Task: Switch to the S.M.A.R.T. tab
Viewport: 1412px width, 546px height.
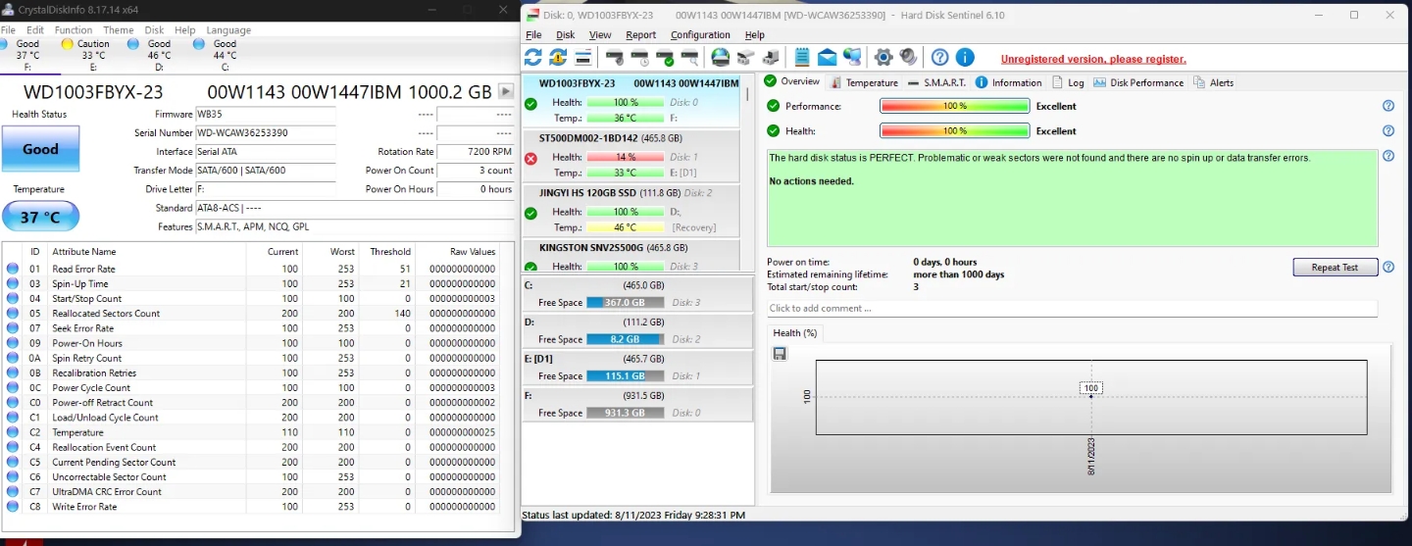Action: pyautogui.click(x=937, y=82)
